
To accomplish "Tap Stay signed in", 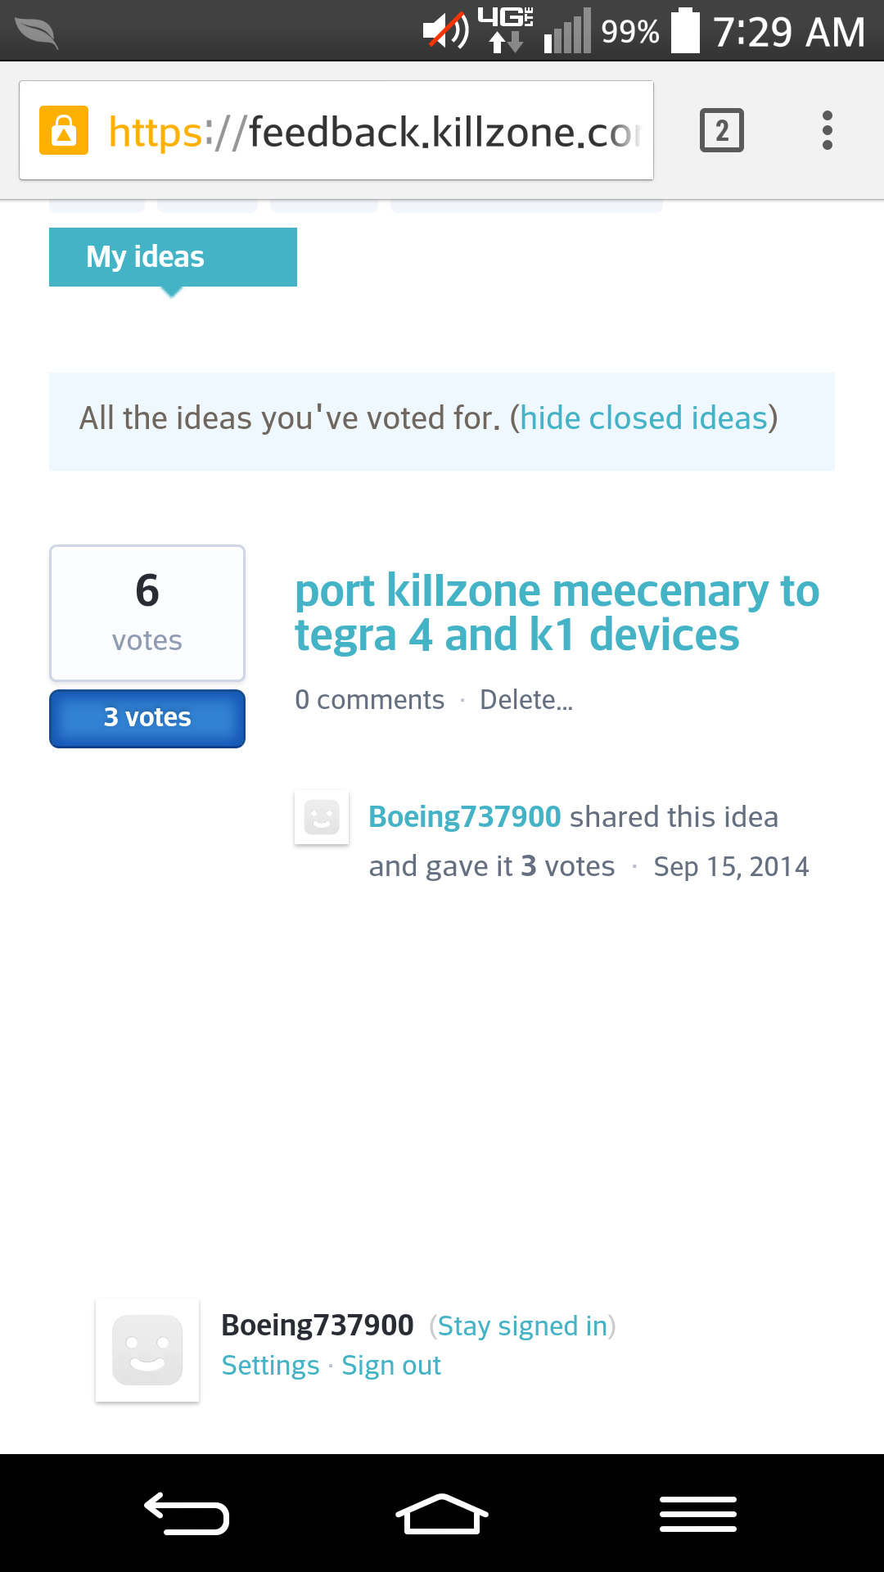I will coord(522,1325).
